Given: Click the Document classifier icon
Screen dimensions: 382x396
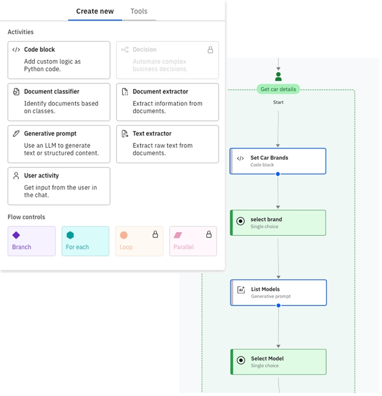Looking at the screenshot, I should click(x=16, y=92).
